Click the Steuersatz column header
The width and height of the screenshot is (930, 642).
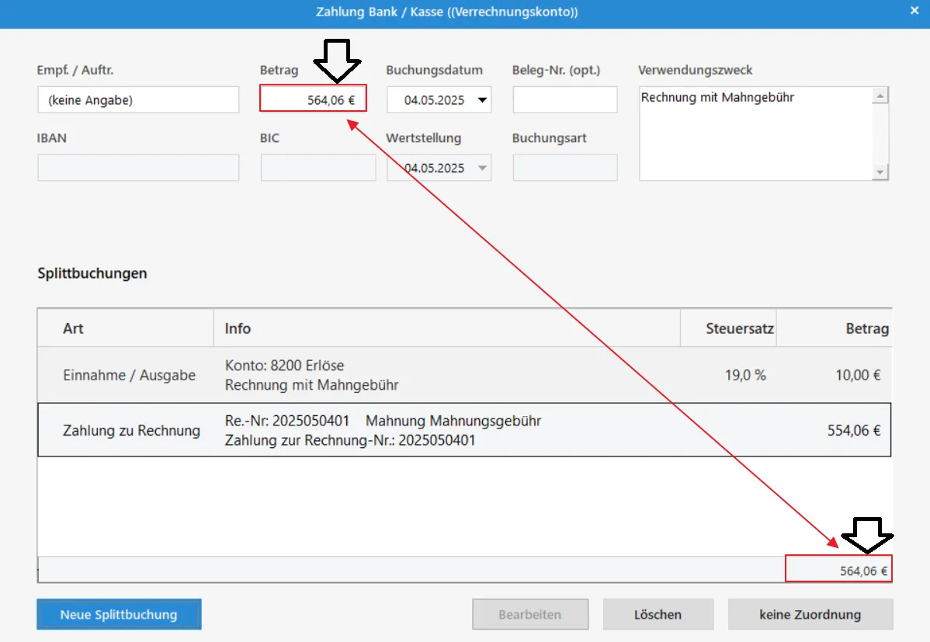728,328
